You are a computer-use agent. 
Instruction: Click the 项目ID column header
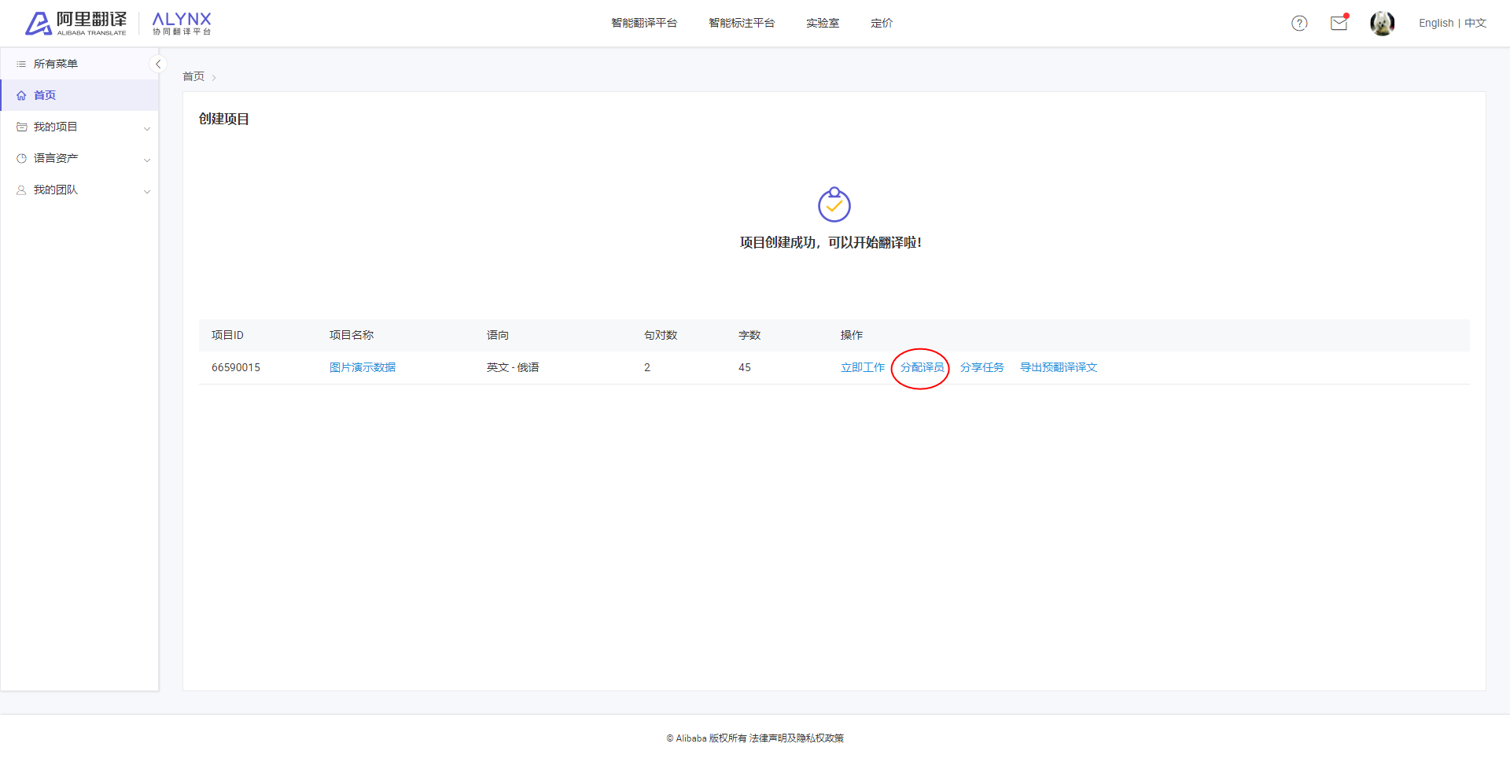[227, 335]
